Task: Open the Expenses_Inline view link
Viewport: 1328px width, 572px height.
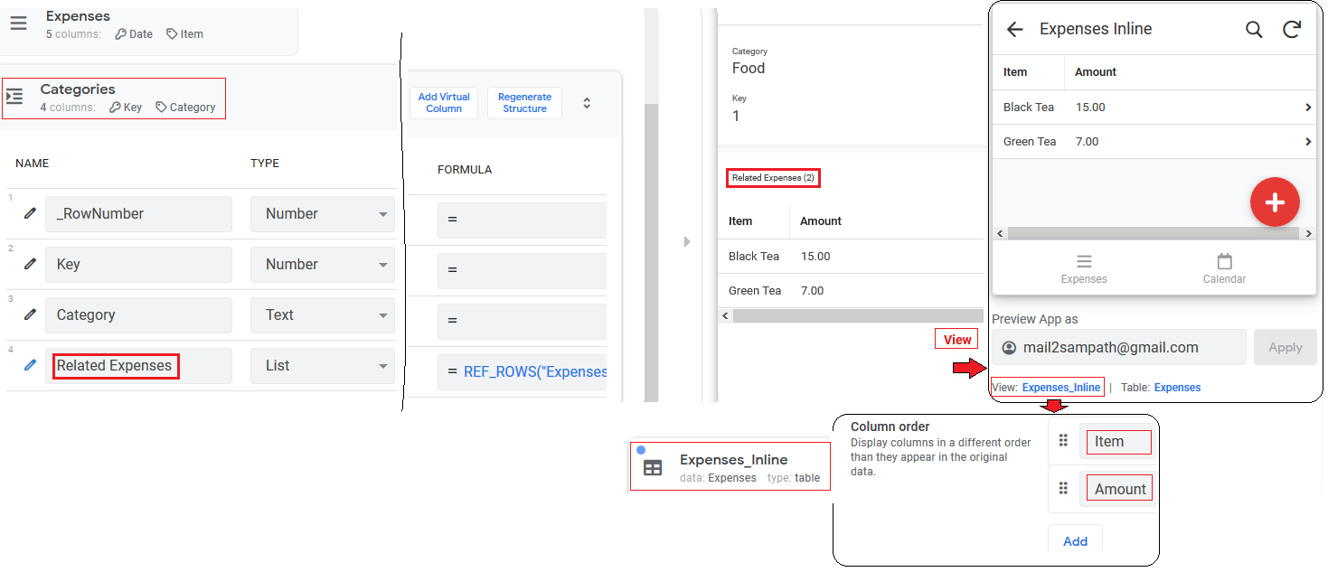Action: (1060, 387)
